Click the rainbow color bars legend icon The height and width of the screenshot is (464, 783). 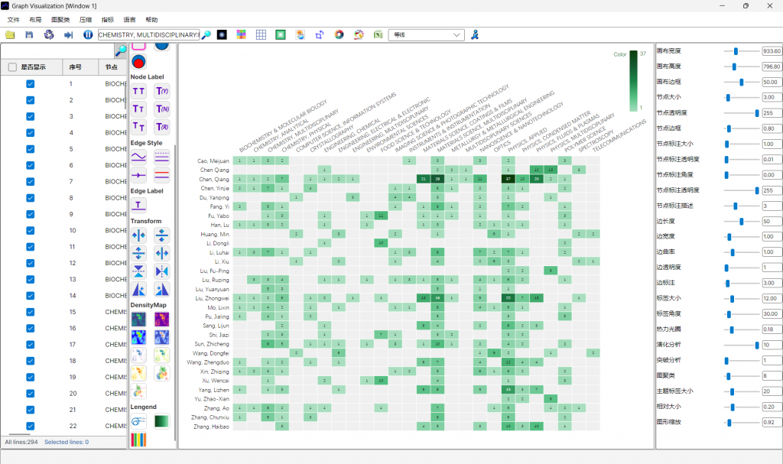(138, 440)
